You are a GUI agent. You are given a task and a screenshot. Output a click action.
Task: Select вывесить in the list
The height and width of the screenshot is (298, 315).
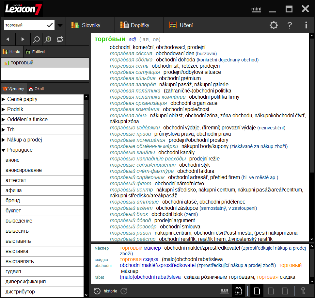(x=42, y=231)
